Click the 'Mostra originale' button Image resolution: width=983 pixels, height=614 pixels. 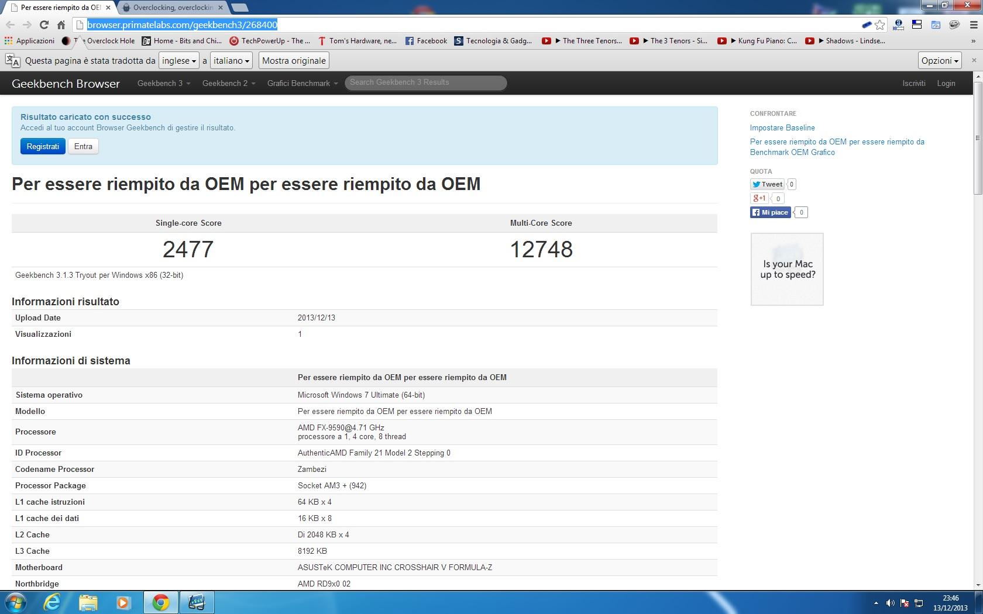pos(294,60)
